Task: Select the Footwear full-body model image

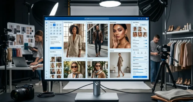Action: pyautogui.click(x=120, y=65)
